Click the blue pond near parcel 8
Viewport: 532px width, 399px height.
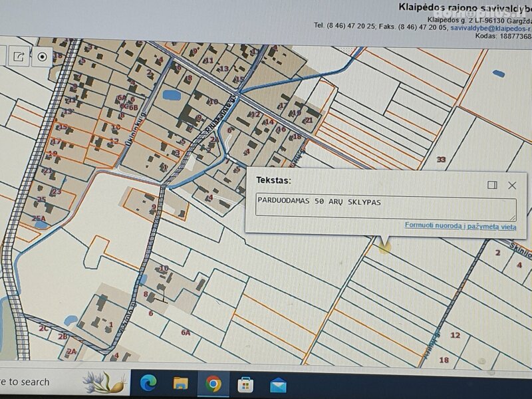[172, 95]
